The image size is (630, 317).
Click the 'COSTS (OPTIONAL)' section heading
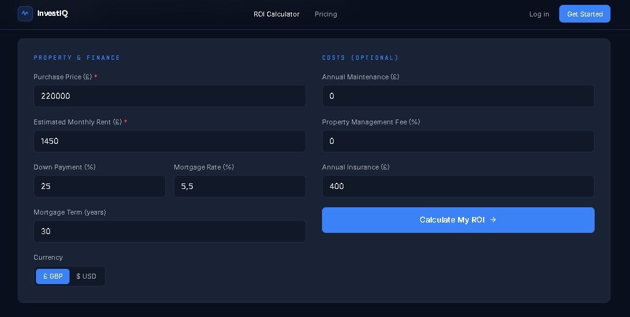pos(360,58)
